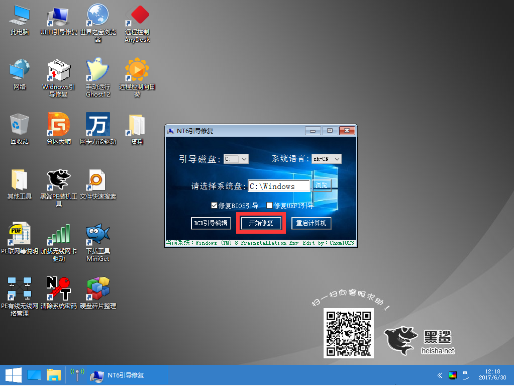Launch 加载无线网卡驱动 shortcut
Screen dimensions: 514x386
click(59, 242)
